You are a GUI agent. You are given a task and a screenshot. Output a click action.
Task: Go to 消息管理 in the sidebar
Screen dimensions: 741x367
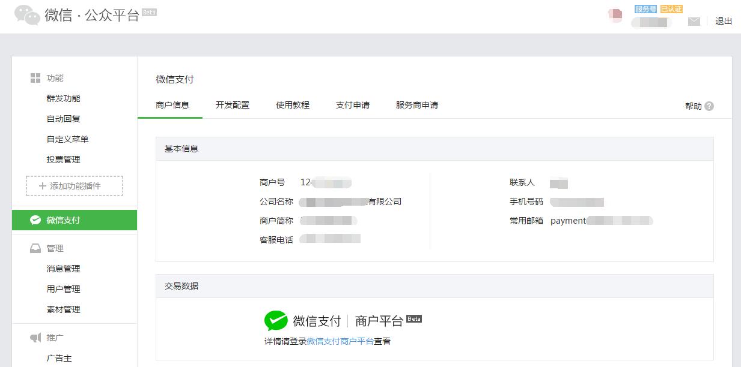pos(64,269)
